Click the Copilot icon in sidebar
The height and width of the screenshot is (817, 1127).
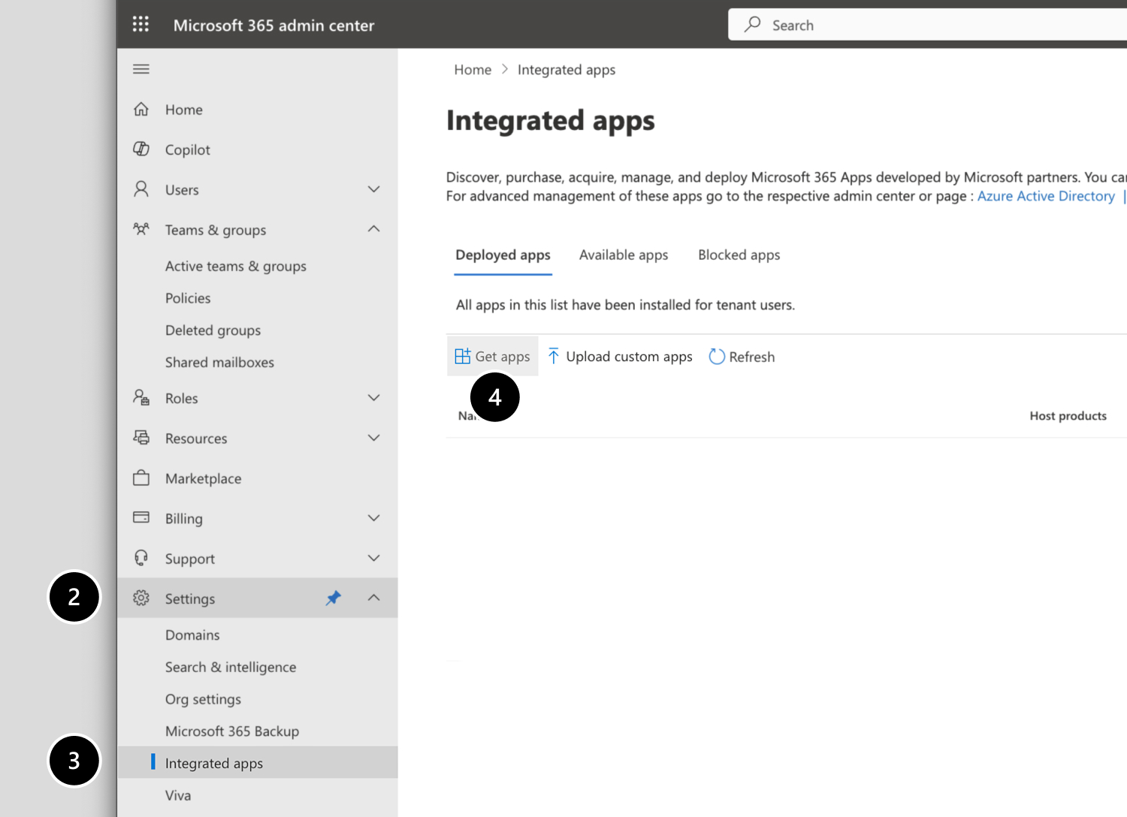pos(141,149)
